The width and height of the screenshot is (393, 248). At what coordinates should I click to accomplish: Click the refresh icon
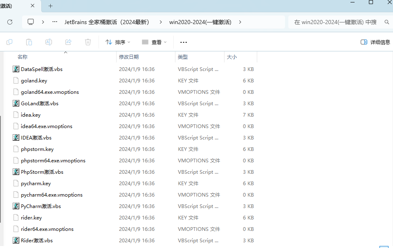10,22
